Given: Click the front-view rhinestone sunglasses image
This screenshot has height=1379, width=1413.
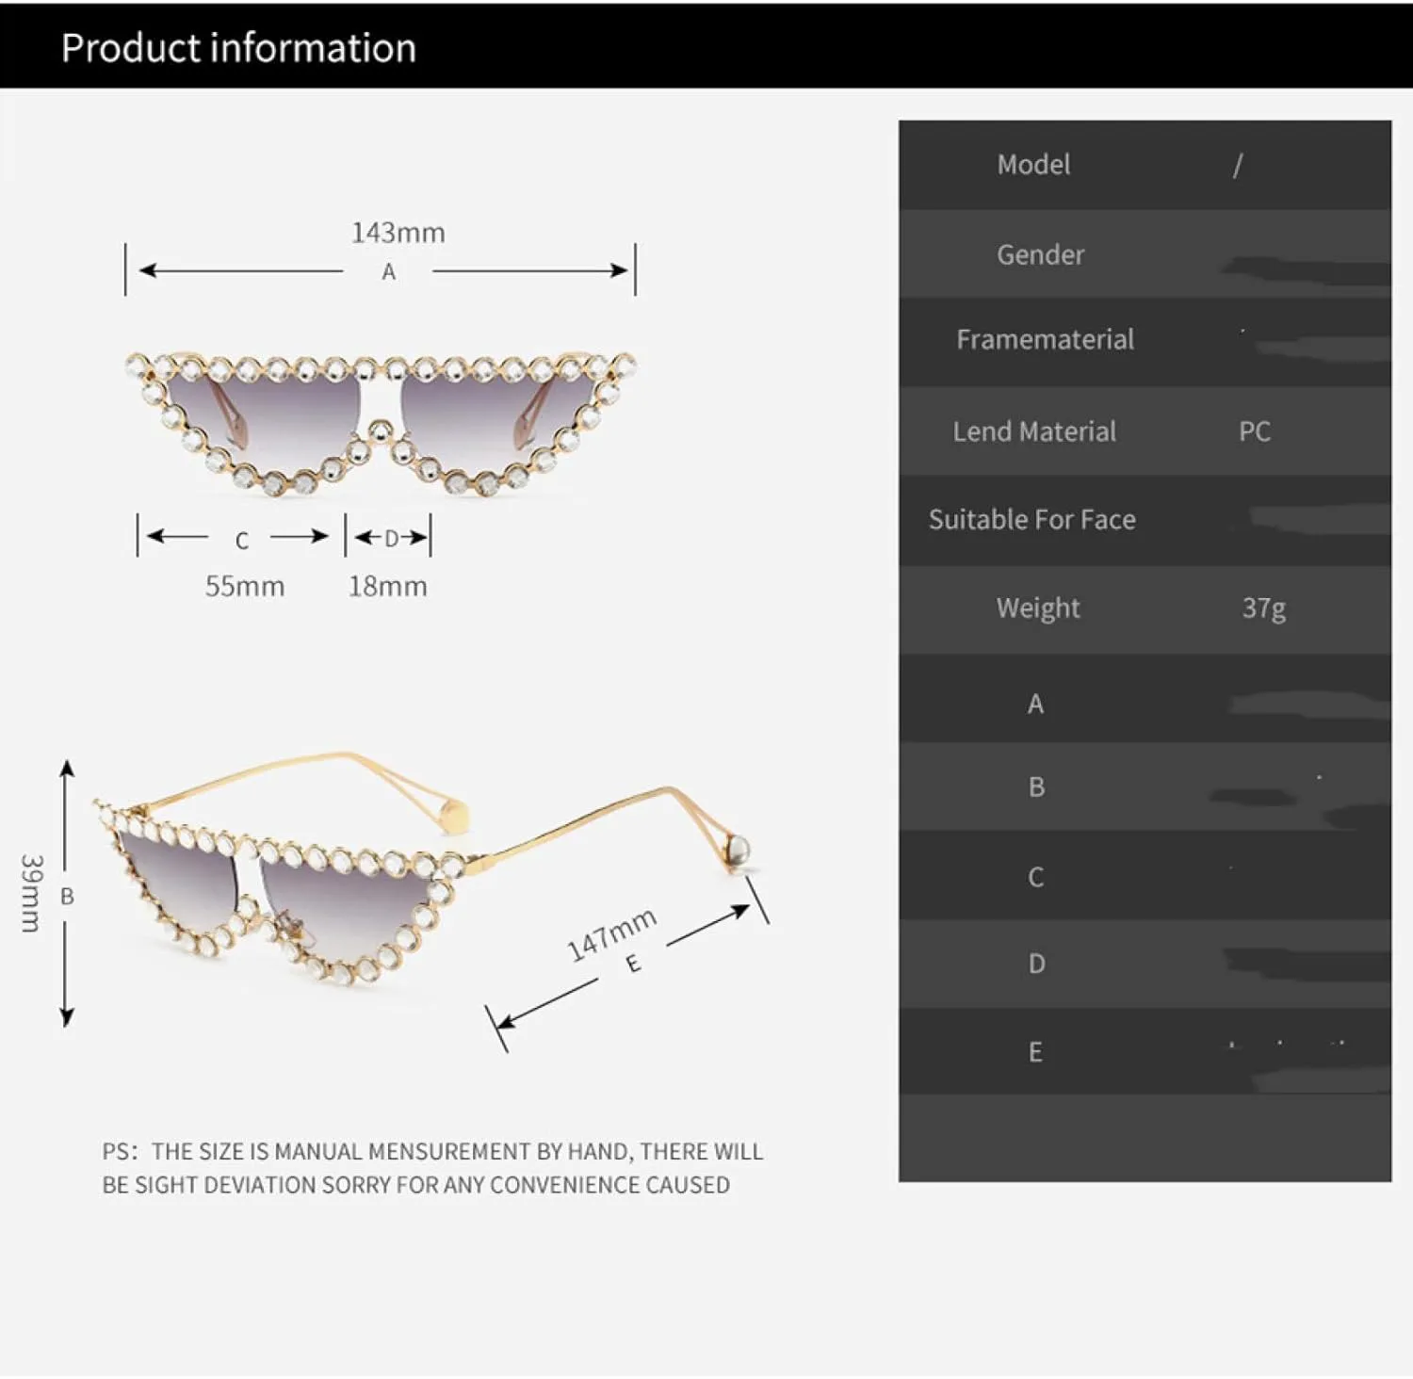Looking at the screenshot, I should pos(381,424).
